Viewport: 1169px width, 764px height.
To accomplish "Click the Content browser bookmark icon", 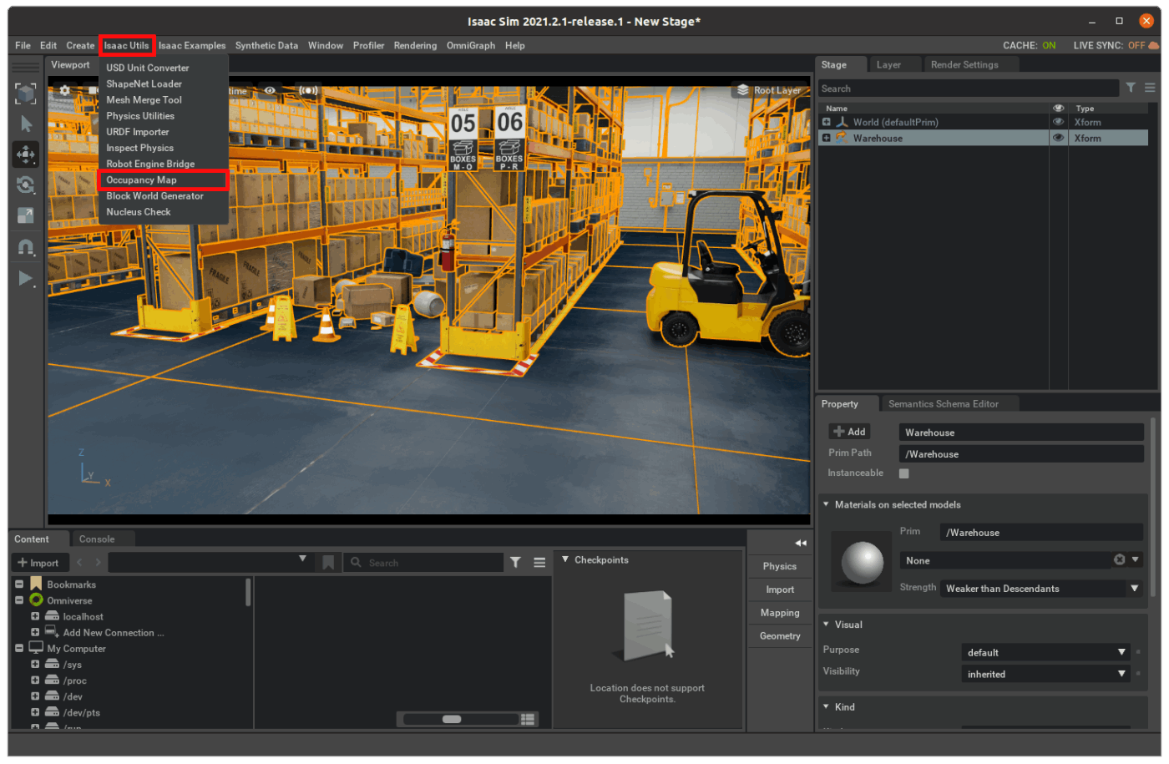I will tap(328, 563).
